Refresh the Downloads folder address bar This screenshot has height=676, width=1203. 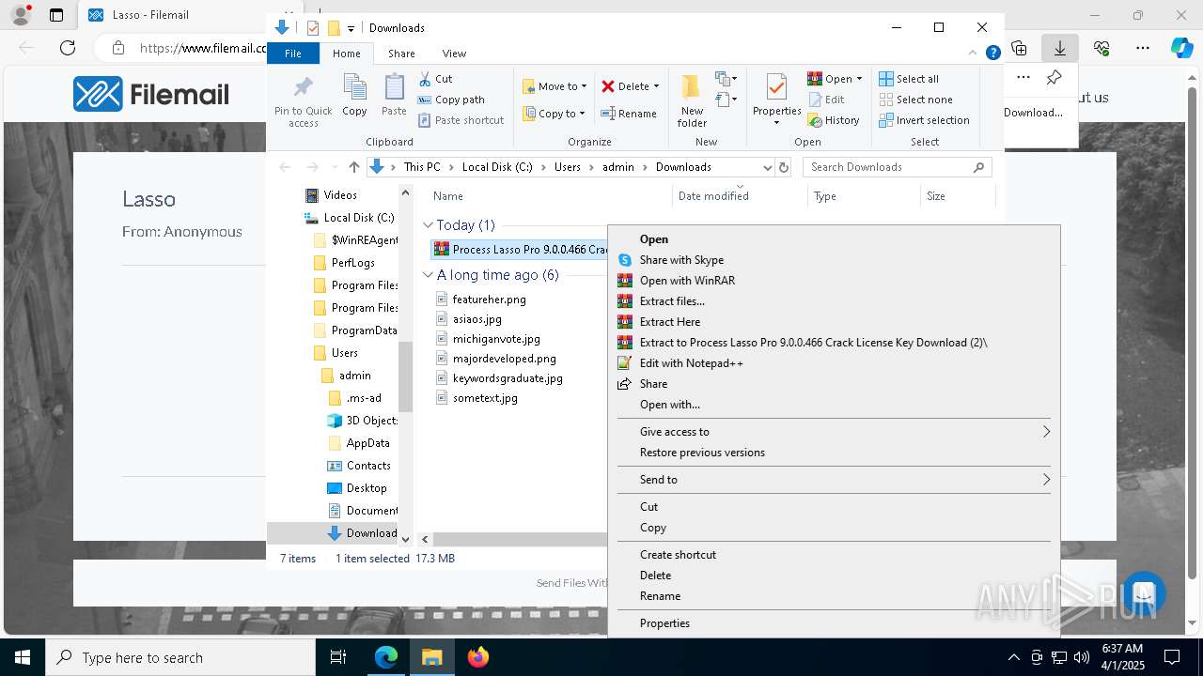point(784,167)
